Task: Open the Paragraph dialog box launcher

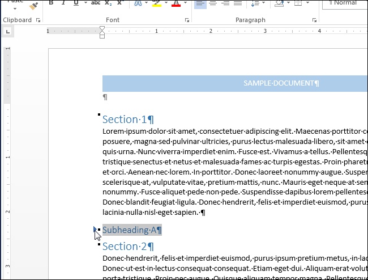Action: click(315, 20)
